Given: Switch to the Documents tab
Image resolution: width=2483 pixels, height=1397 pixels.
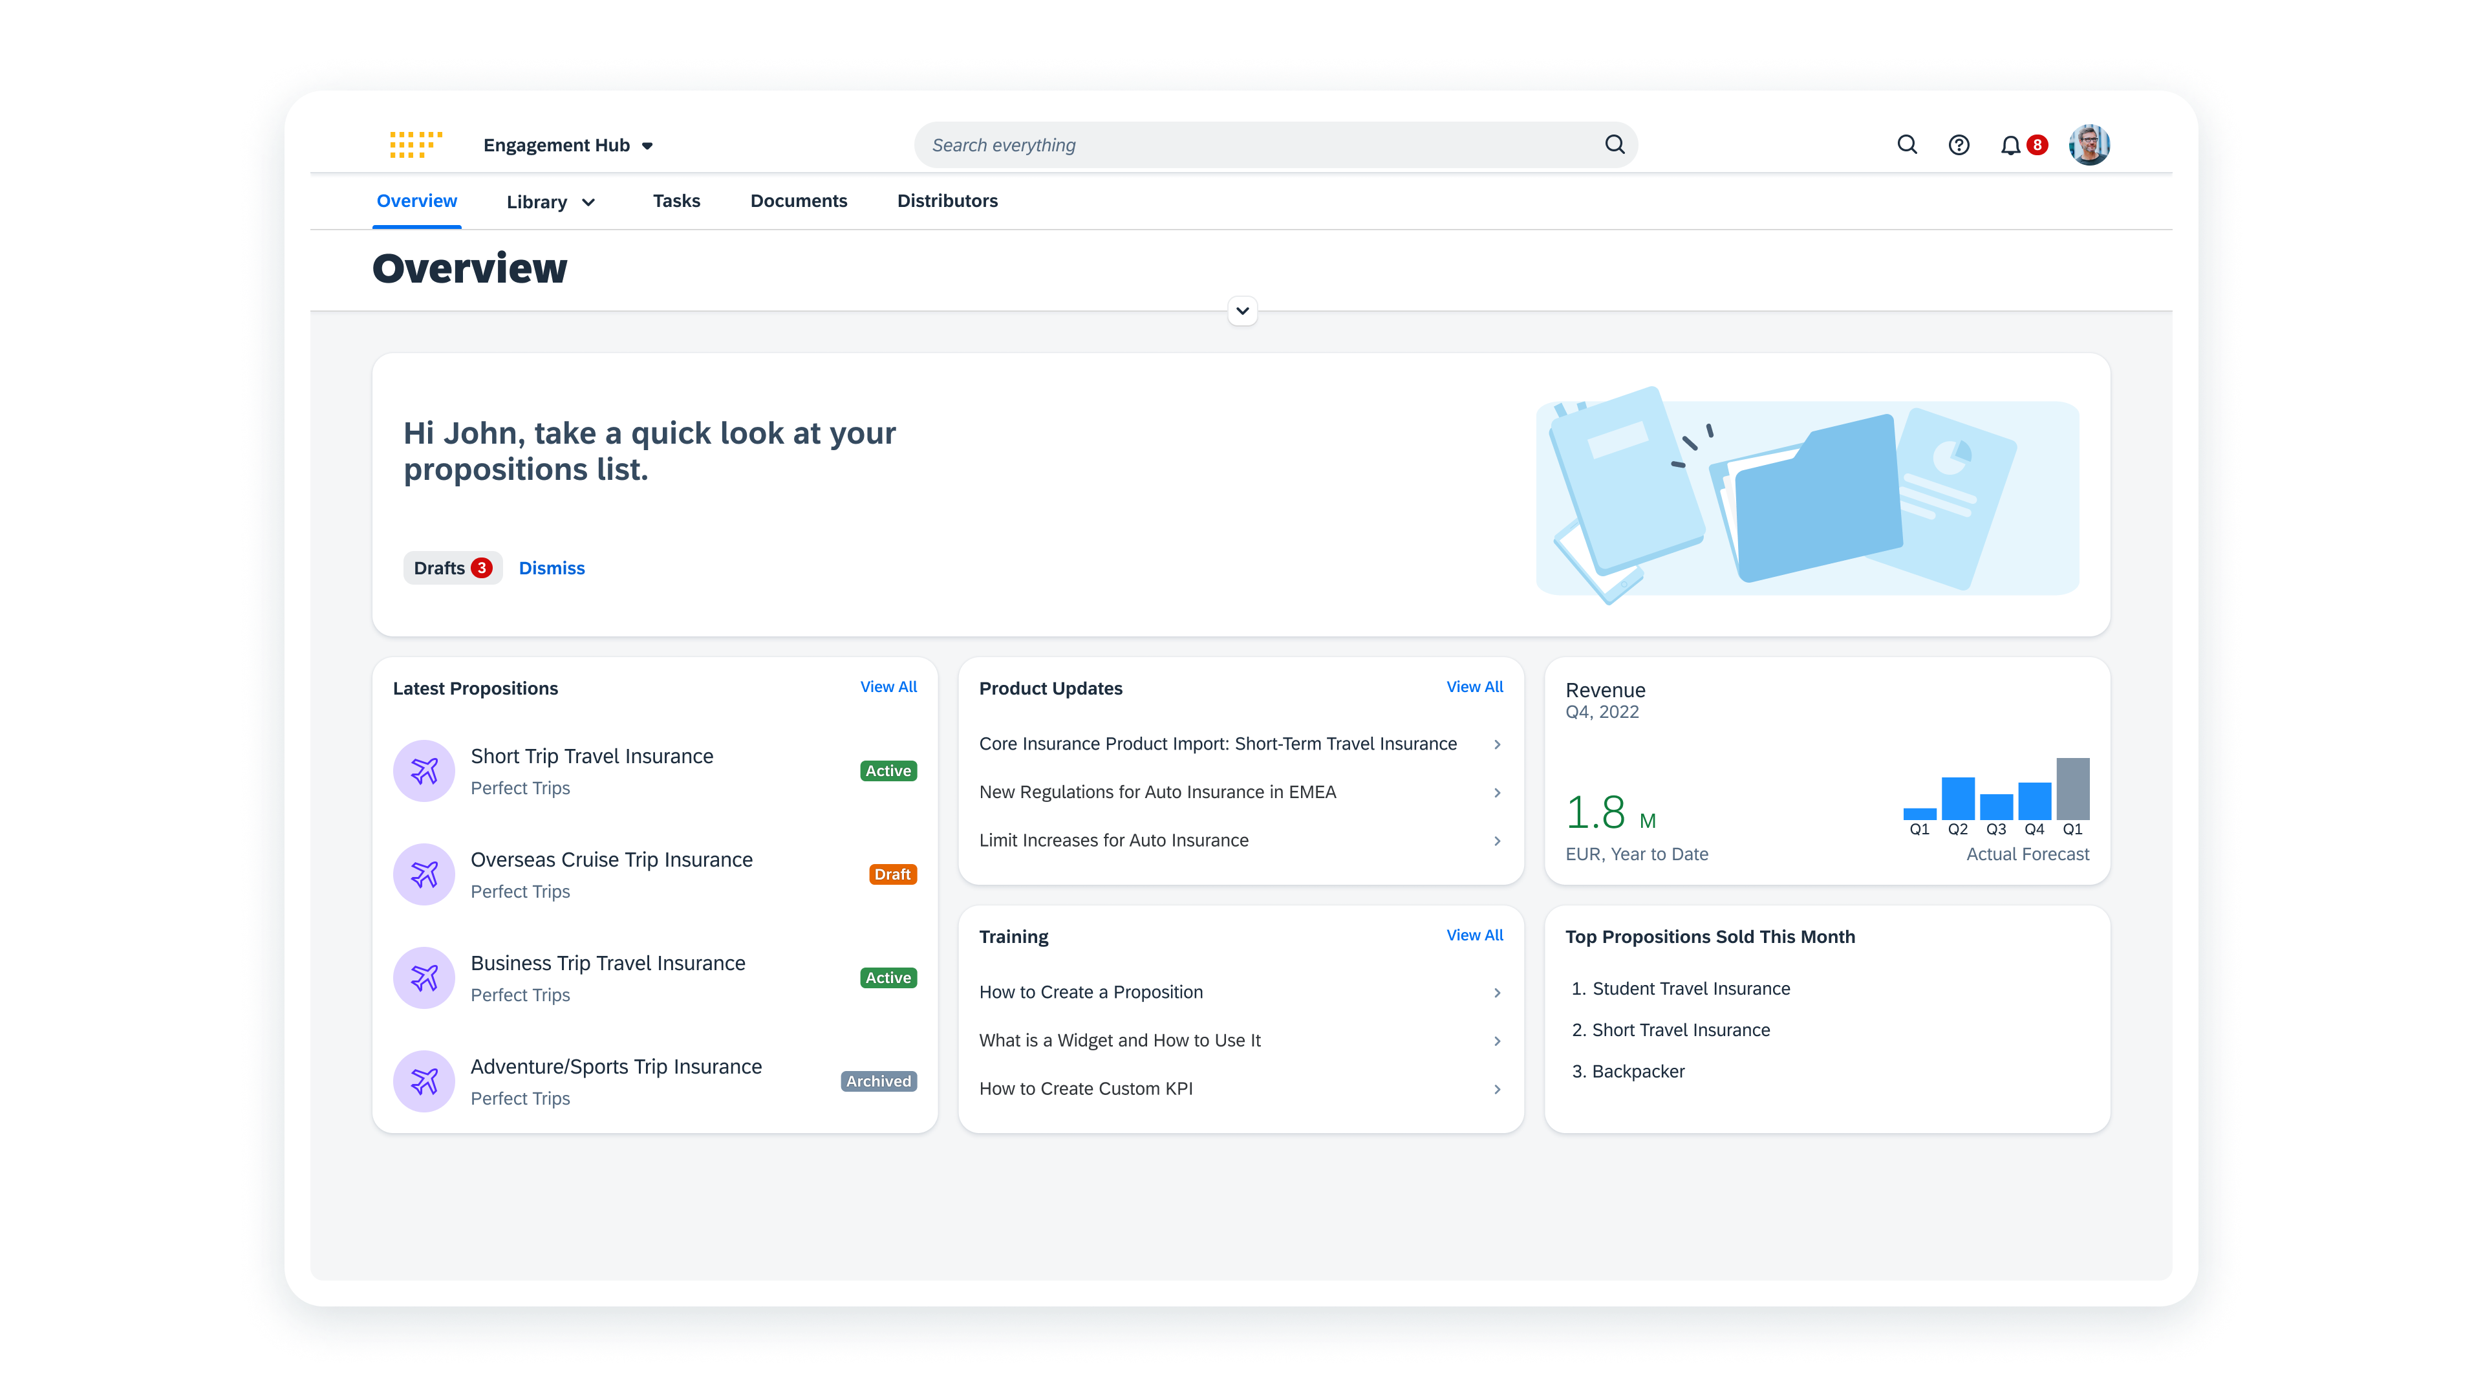Looking at the screenshot, I should pyautogui.click(x=799, y=200).
